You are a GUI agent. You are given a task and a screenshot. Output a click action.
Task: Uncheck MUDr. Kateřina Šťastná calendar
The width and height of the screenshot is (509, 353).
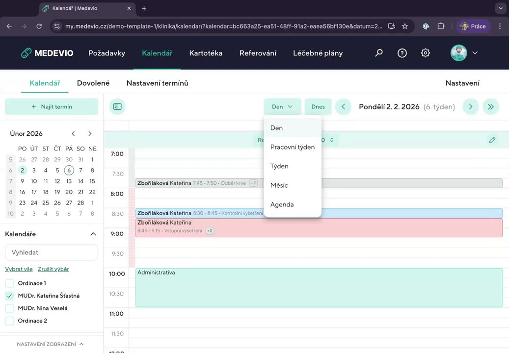pyautogui.click(x=10, y=296)
